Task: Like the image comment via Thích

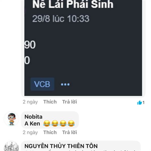Action: tap(50, 102)
